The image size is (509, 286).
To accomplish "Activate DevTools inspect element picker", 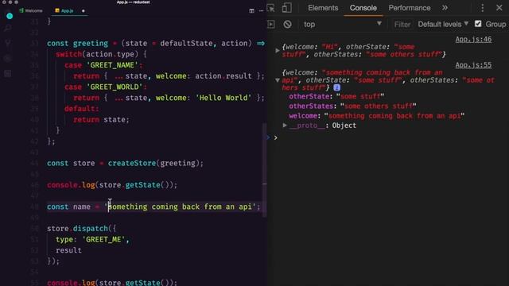I will tap(270, 8).
